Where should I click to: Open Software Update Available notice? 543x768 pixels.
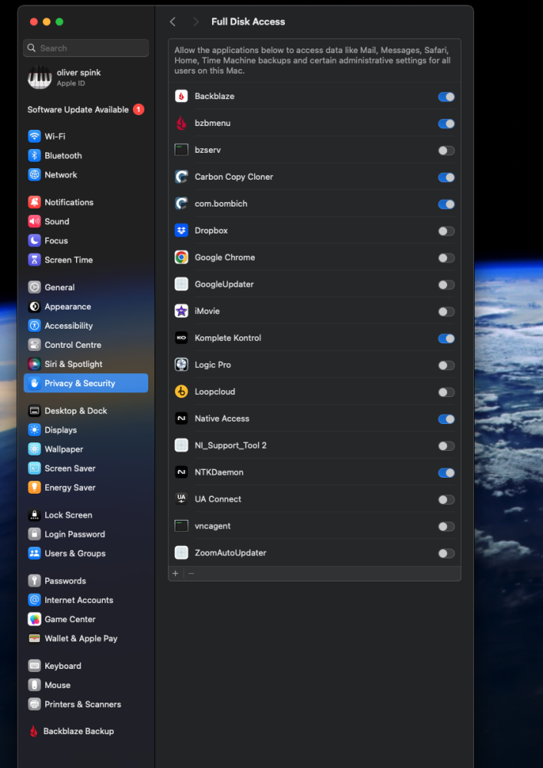(86, 110)
